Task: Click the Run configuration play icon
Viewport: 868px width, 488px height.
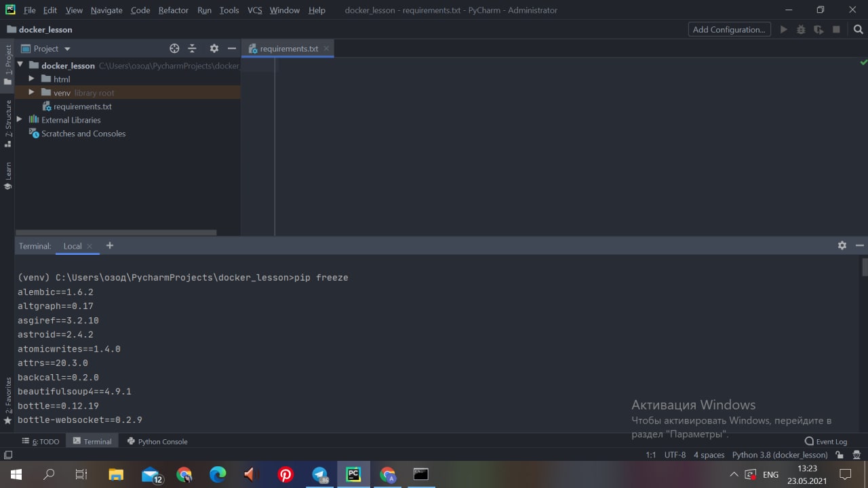Action: tap(784, 30)
